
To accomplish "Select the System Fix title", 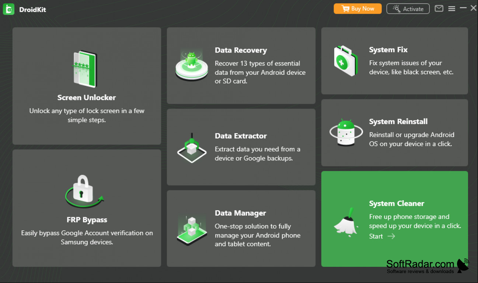I will (388, 50).
